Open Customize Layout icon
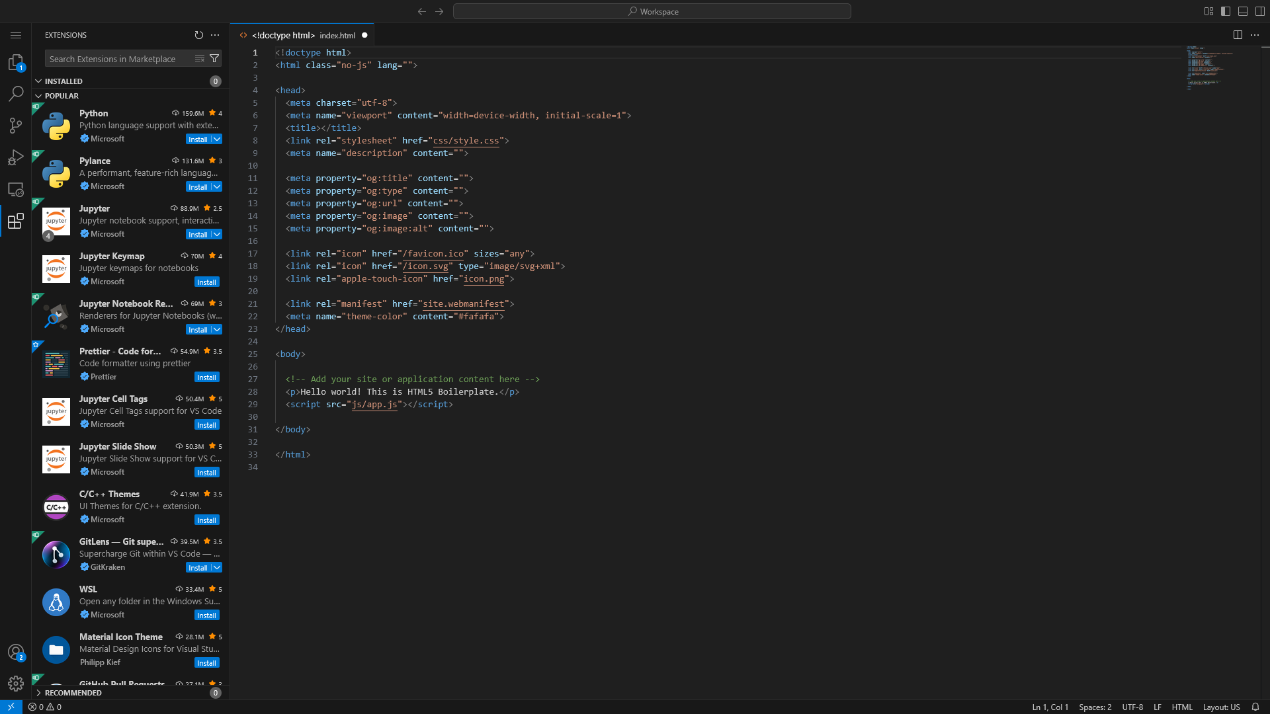This screenshot has width=1270, height=714. tap(1208, 11)
